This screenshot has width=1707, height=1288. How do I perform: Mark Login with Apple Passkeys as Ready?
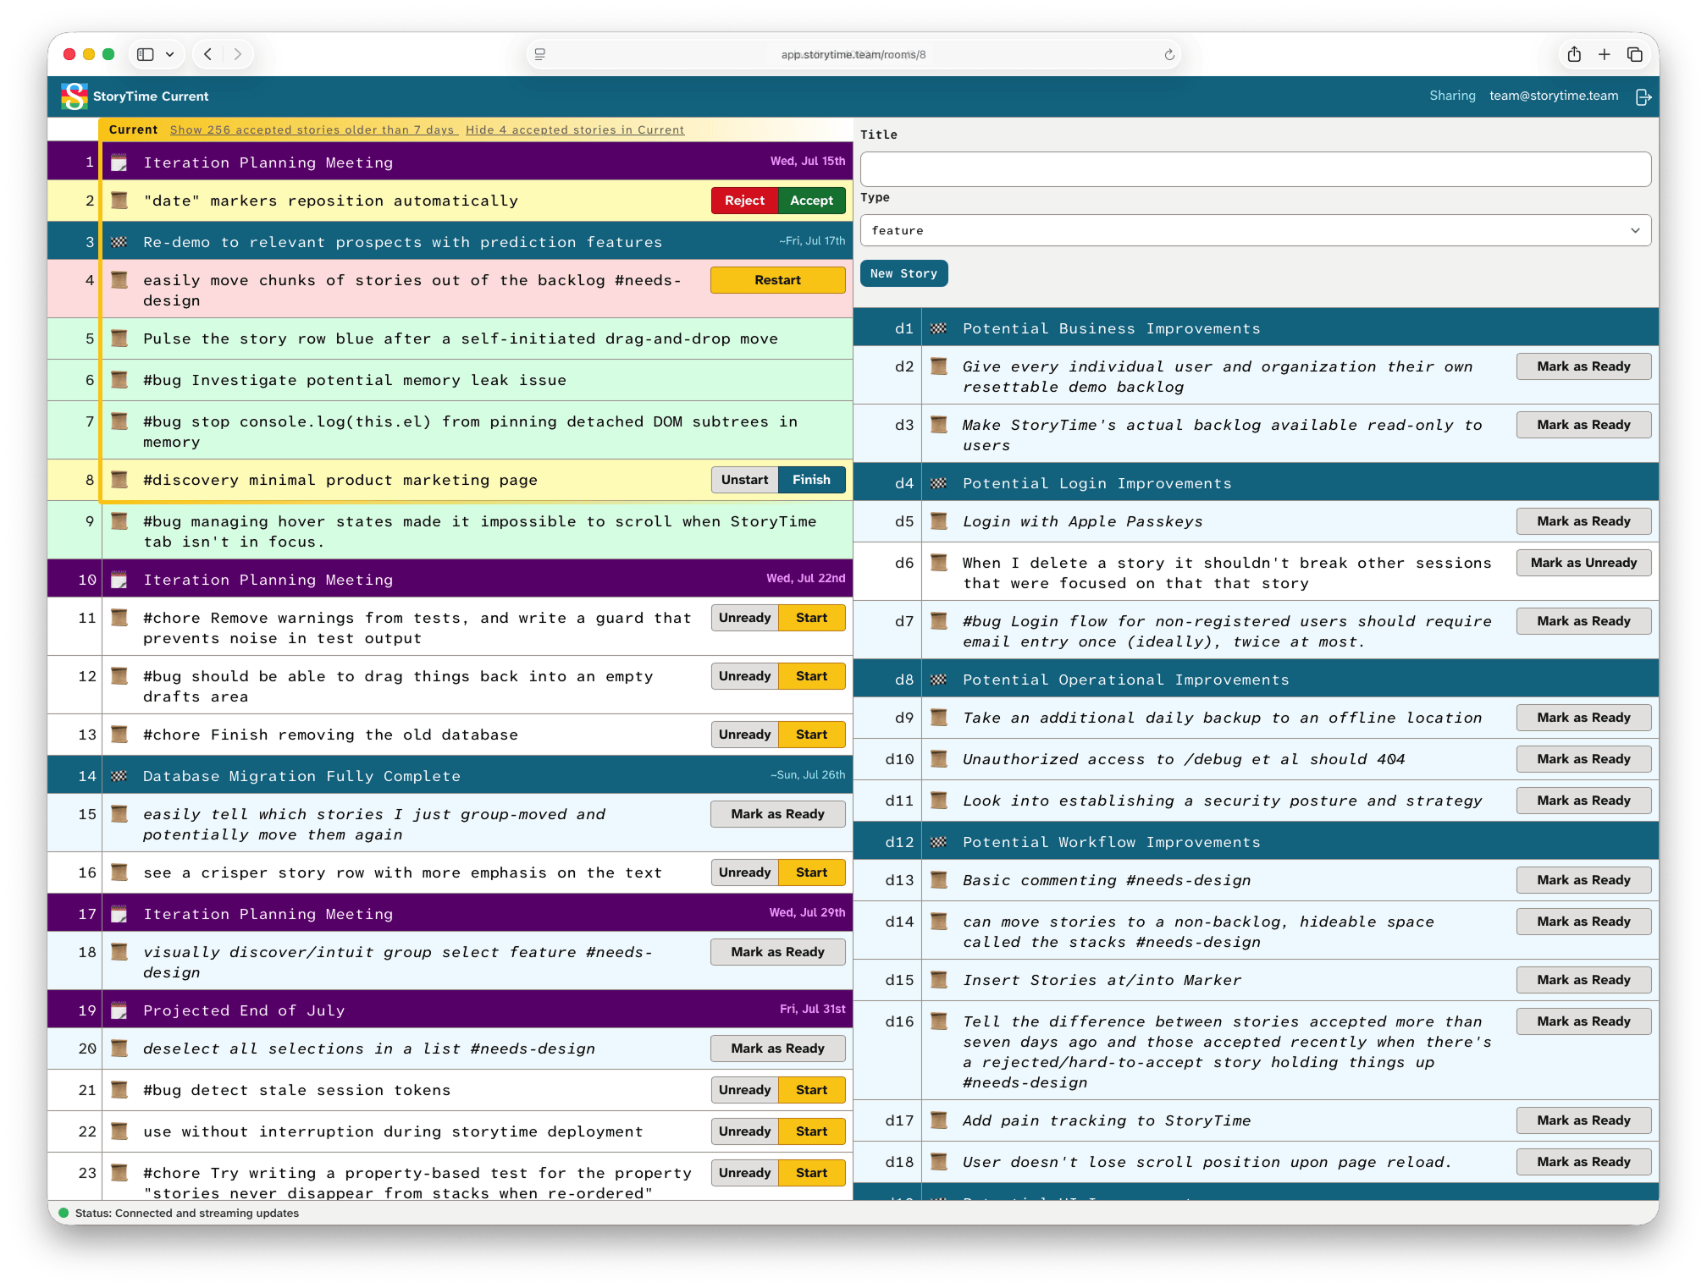1583,521
